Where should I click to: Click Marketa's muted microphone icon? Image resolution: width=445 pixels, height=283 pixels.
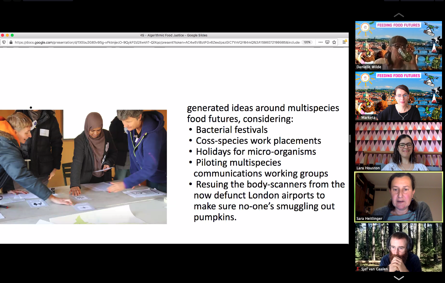tap(358, 118)
